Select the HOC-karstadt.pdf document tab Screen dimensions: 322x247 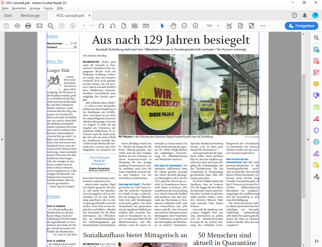tap(70, 16)
